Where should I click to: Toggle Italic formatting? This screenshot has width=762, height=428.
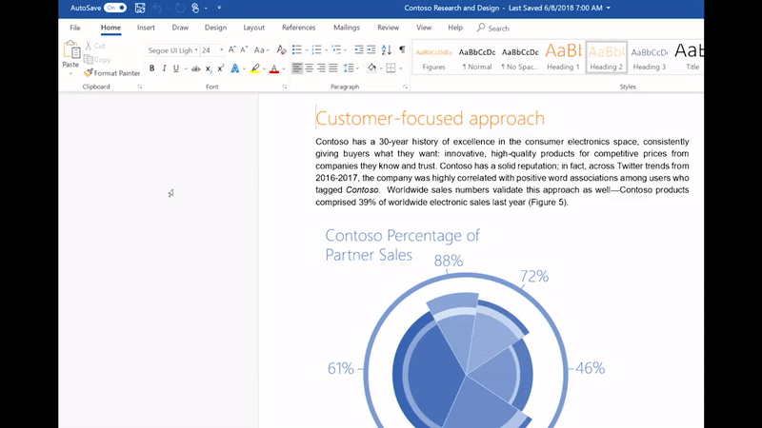pos(164,68)
